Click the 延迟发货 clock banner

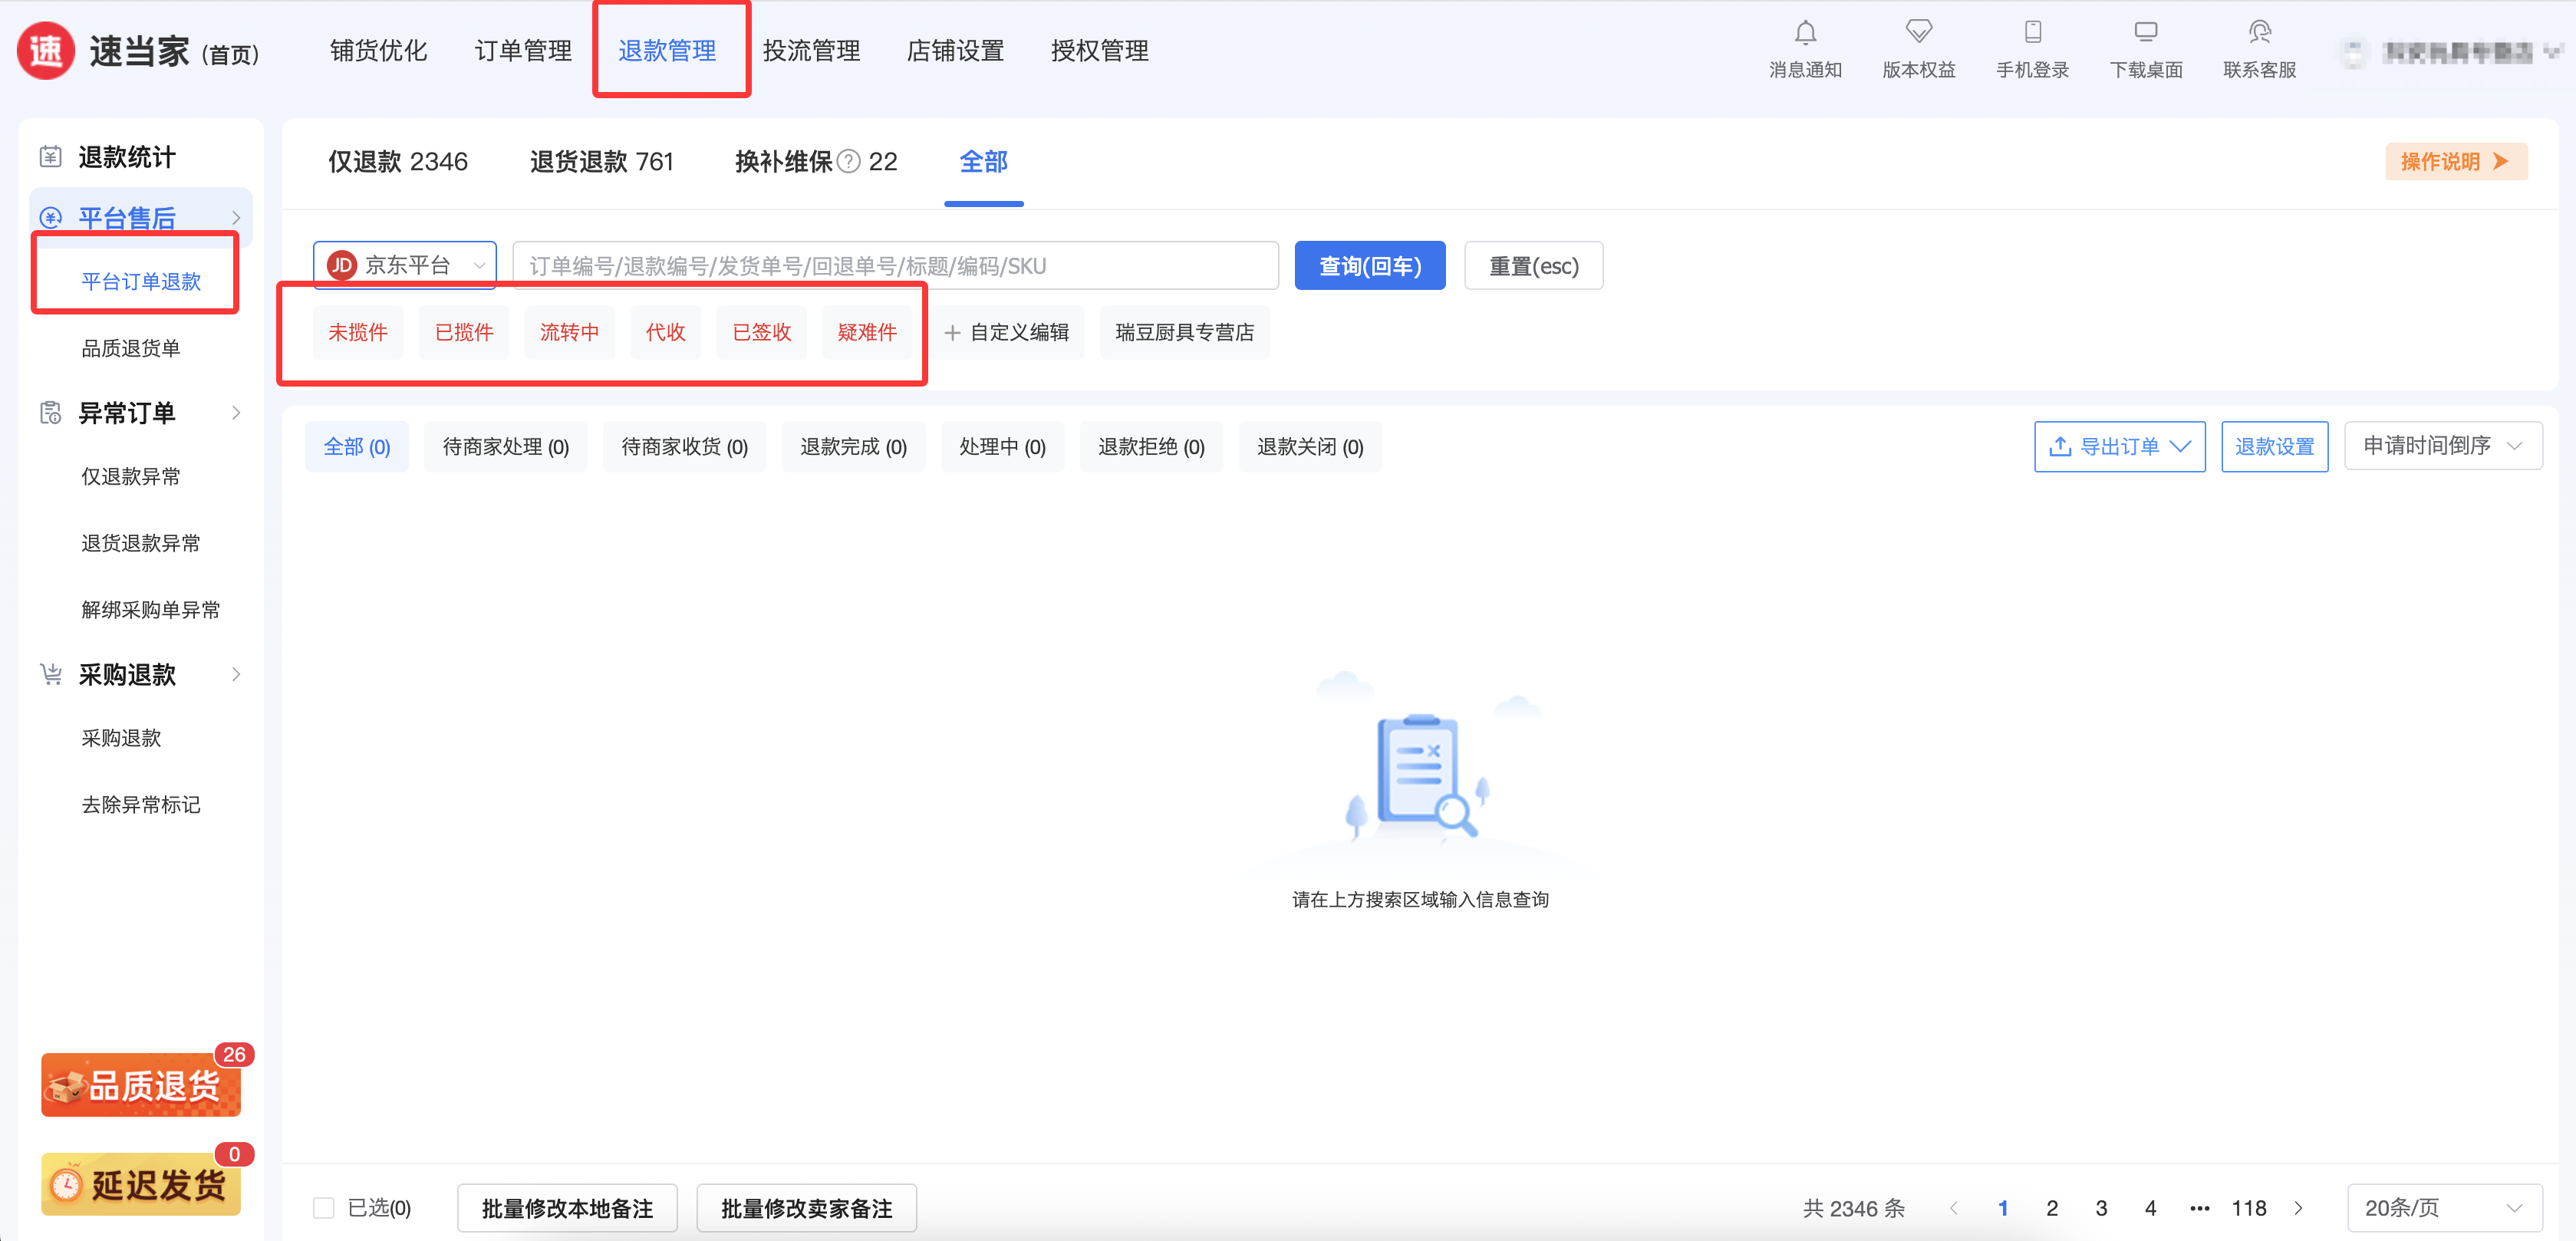141,1185
